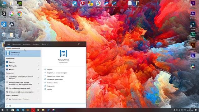Expand the Карты result arrow
Image resolution: width=199 pixels, height=112 pixels.
click(38, 69)
